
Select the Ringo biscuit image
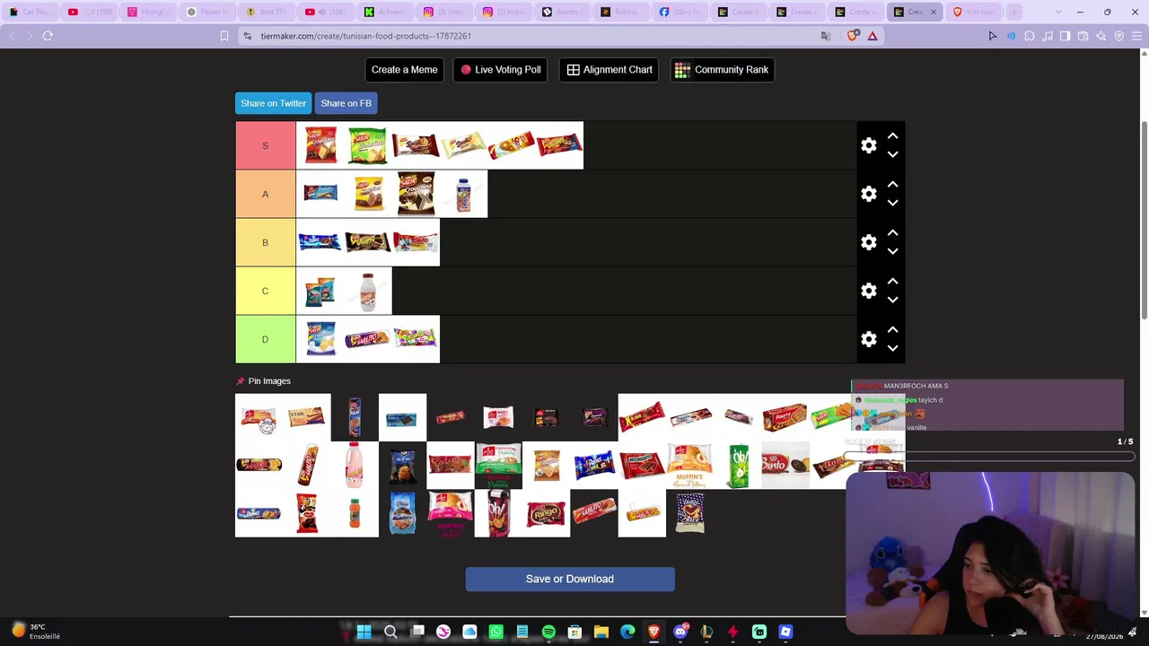(546, 513)
